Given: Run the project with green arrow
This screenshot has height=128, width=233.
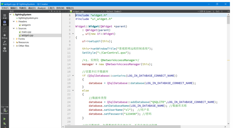Looking at the screenshot, I should pos(5,119).
